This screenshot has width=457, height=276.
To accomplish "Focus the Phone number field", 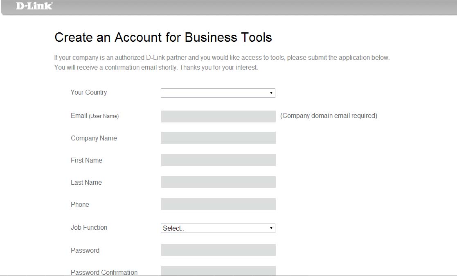I will (x=218, y=204).
